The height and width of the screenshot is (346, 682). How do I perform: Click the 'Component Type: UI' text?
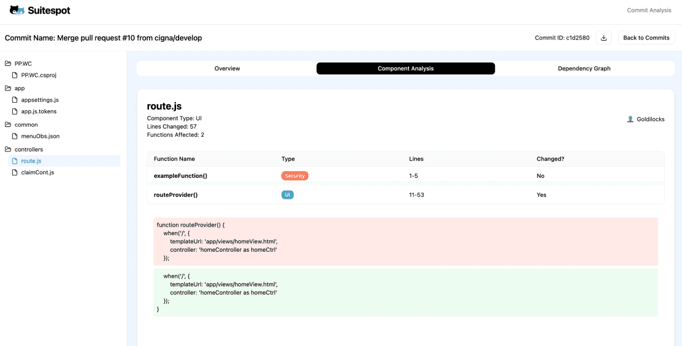click(x=174, y=118)
